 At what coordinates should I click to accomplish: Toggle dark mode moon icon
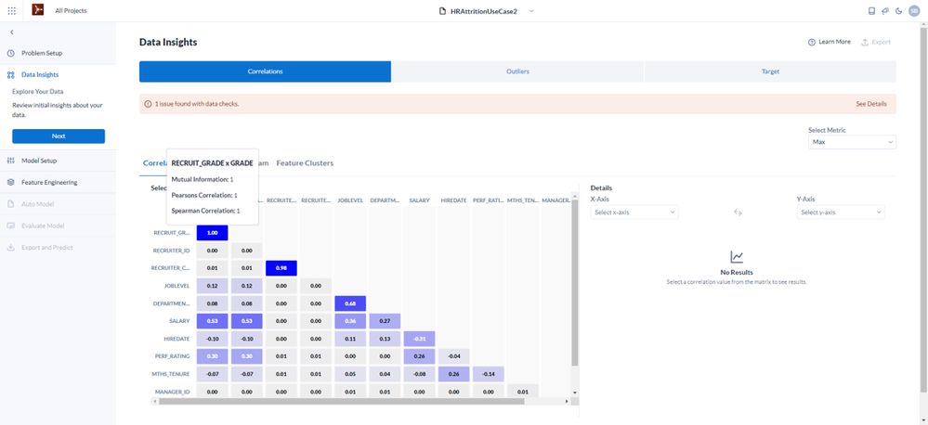pos(899,10)
